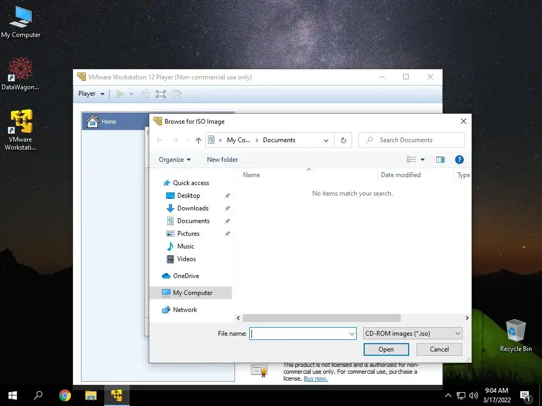Open dialog help question mark icon
Viewport: 542px width, 406px height.
[459, 160]
